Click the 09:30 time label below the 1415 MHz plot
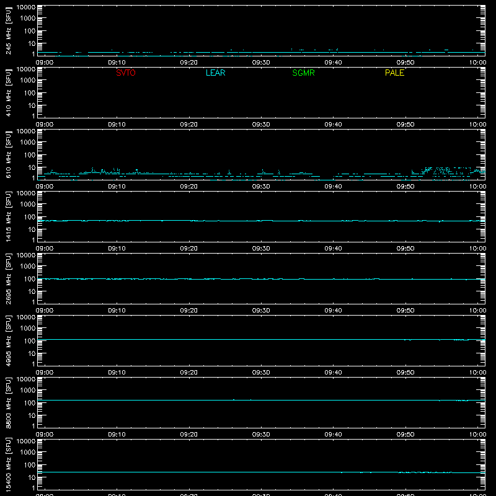This screenshot has width=496, height=496. click(x=261, y=249)
